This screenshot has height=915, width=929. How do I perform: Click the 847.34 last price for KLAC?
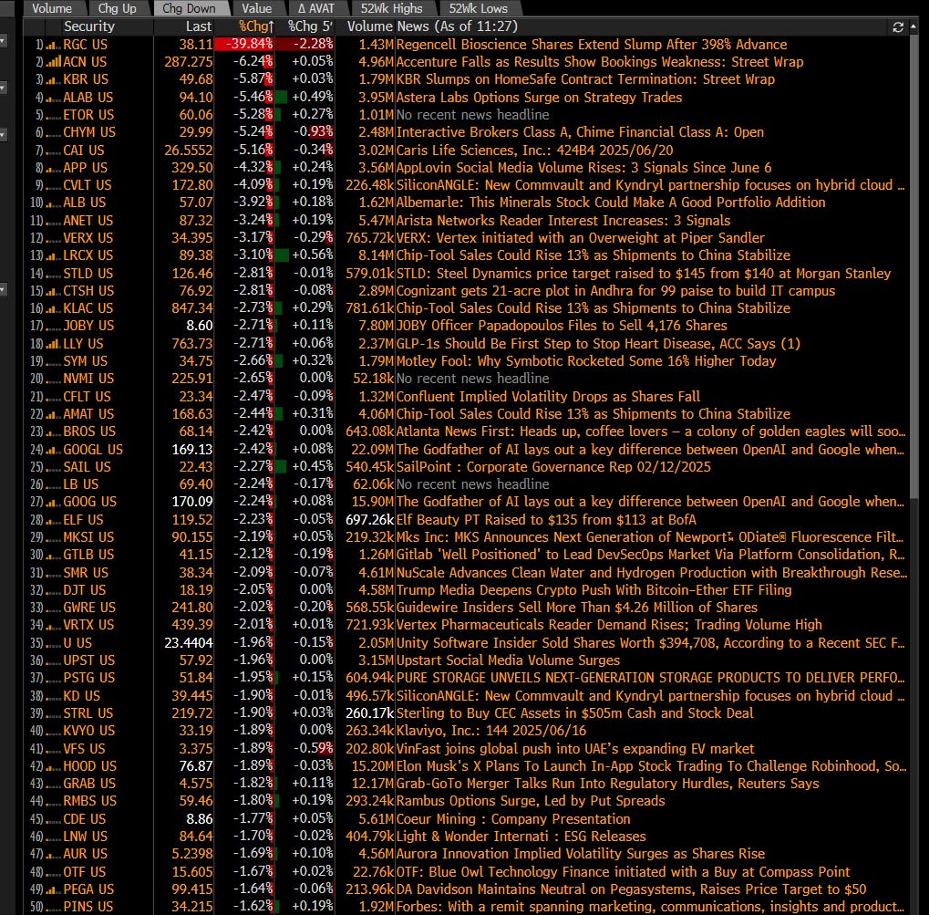point(192,308)
